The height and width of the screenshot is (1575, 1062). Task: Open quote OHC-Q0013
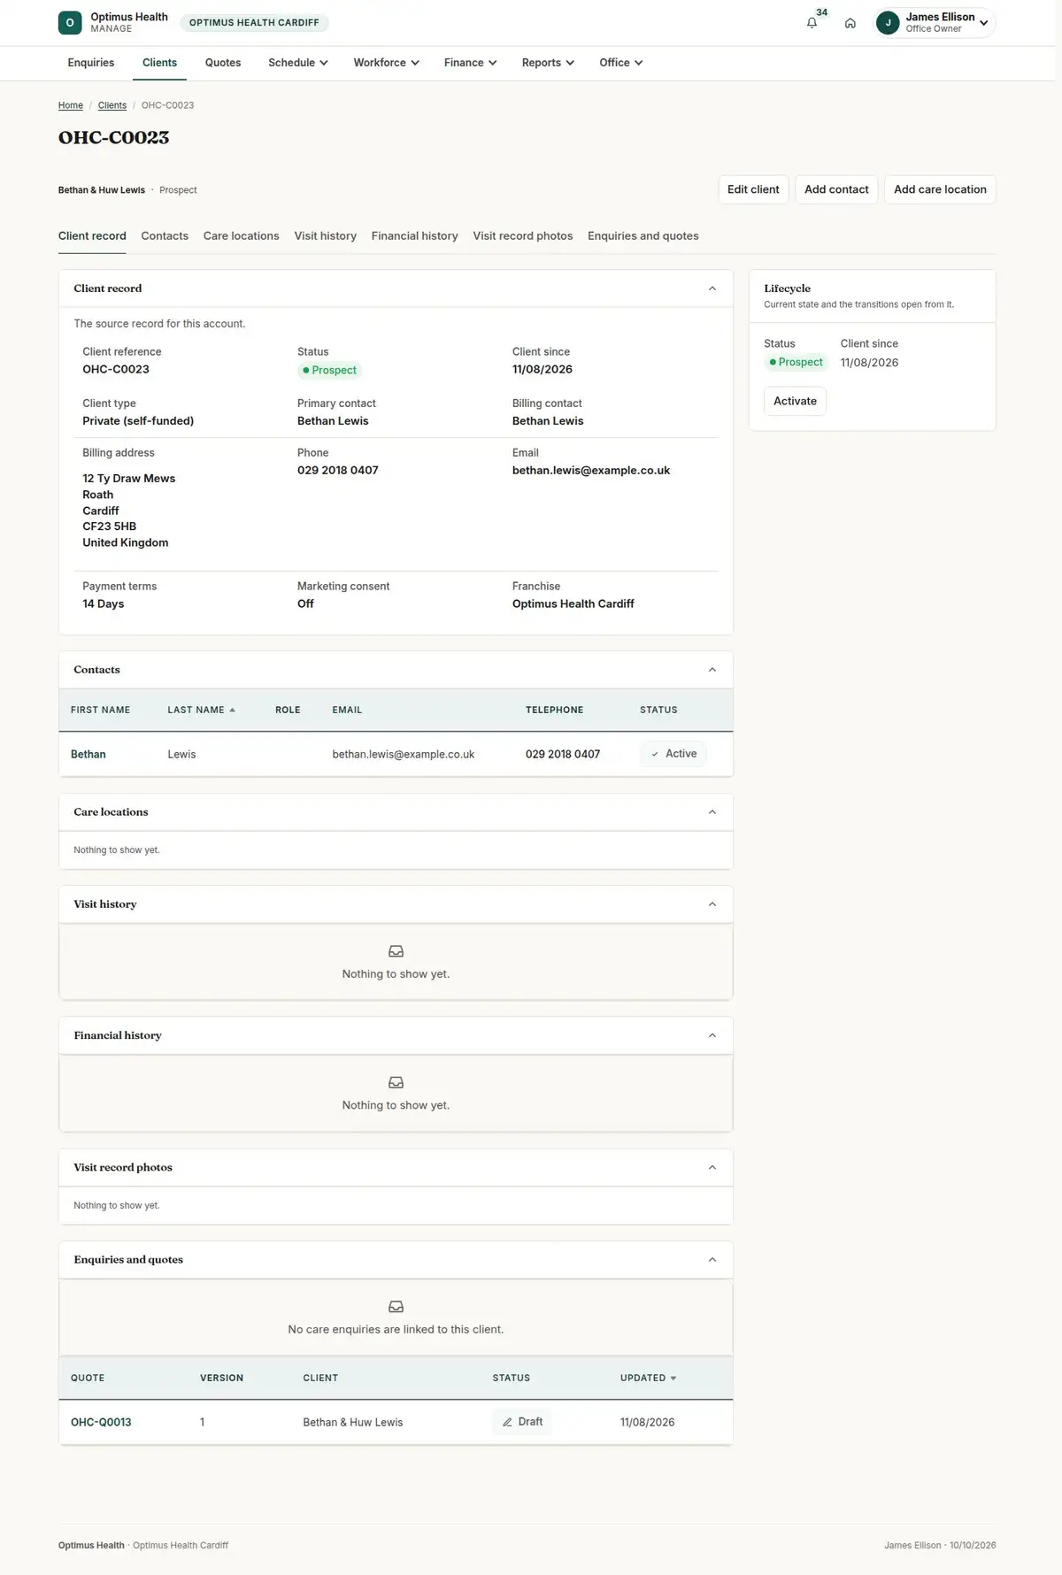101,1422
